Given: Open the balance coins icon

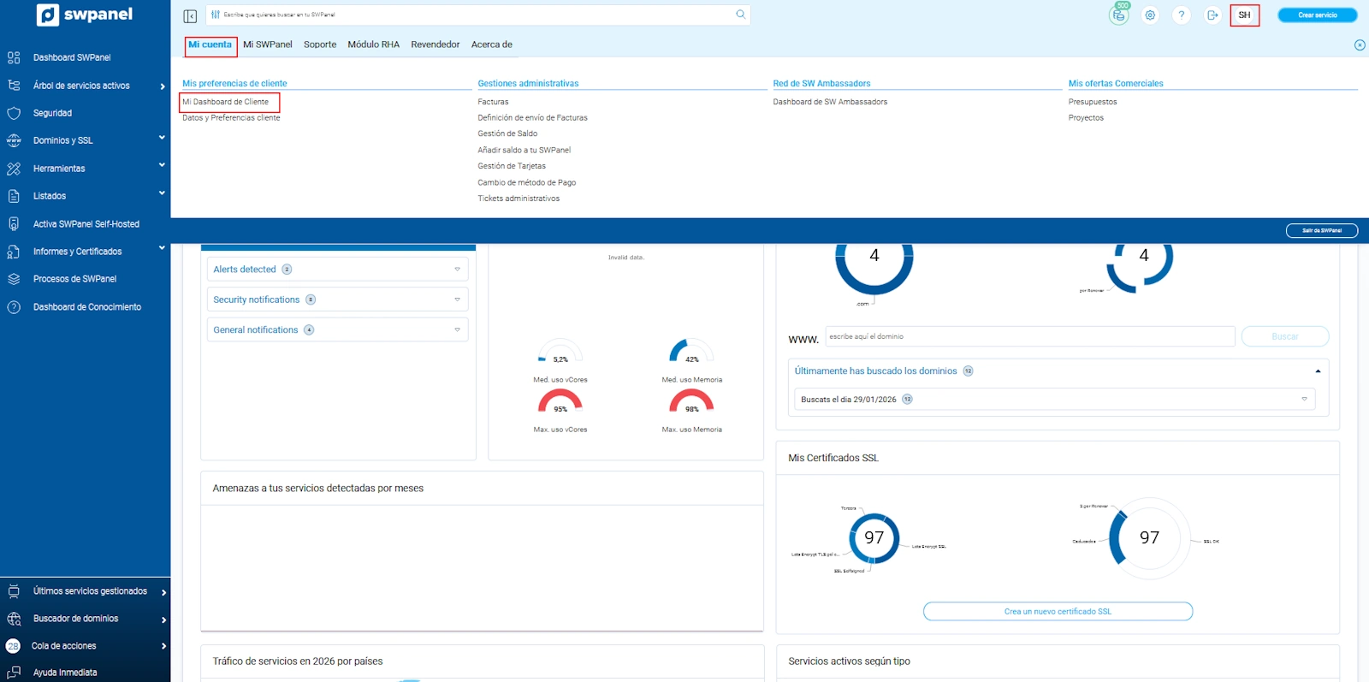Looking at the screenshot, I should click(1119, 15).
